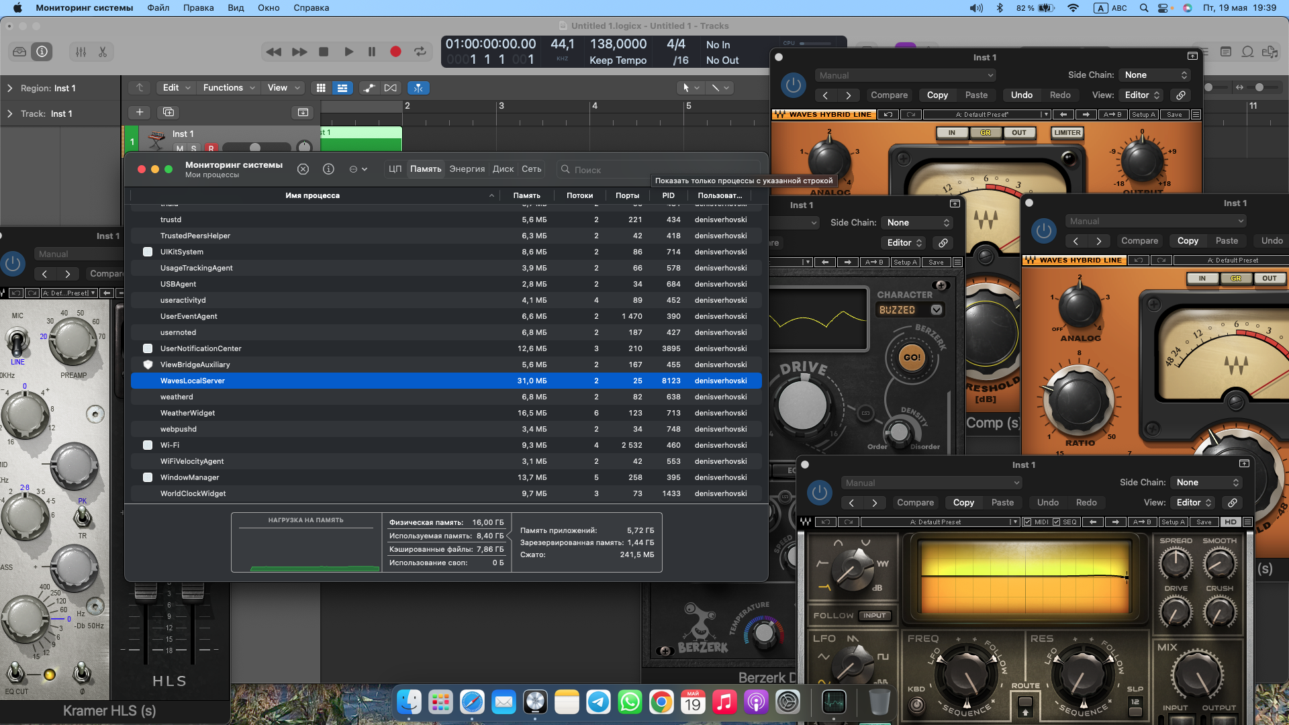Toggle power button of bottom Inst 1 plugin

point(819,493)
